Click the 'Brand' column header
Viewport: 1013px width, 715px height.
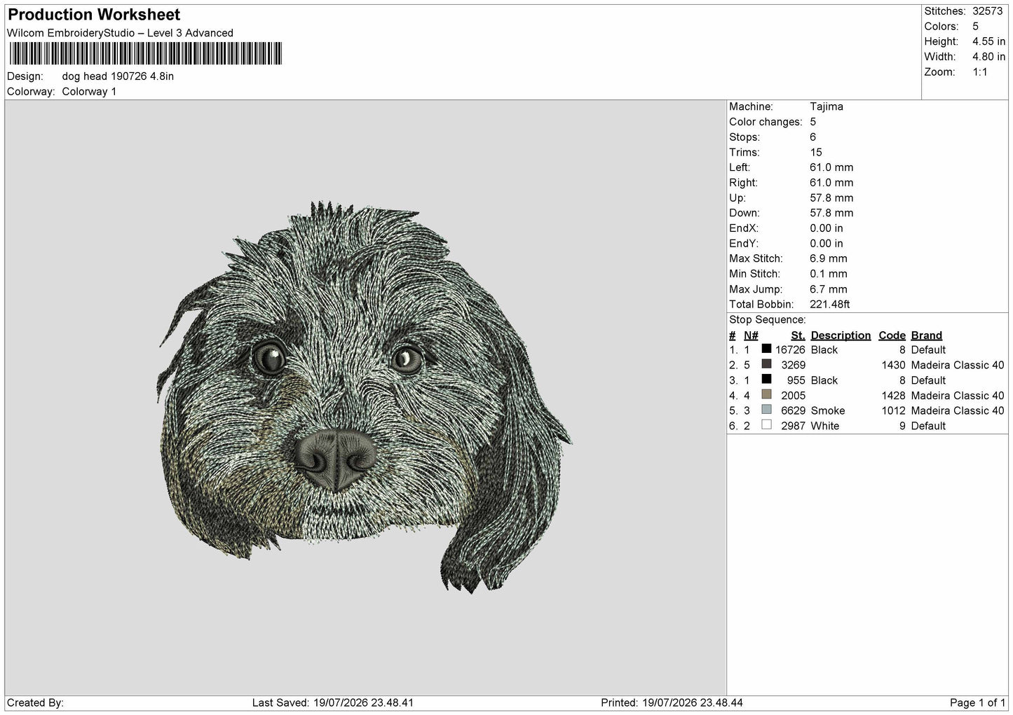pos(927,335)
